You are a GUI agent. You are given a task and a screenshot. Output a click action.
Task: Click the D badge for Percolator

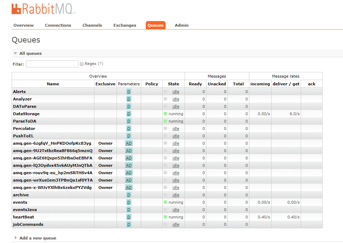[x=129, y=129]
